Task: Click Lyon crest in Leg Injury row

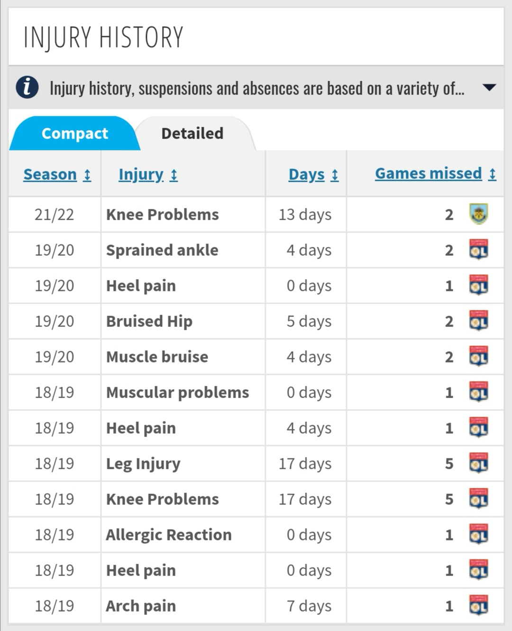Action: (478, 463)
